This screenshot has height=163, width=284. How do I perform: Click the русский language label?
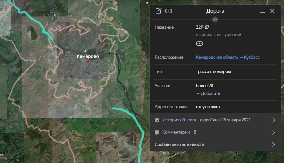pyautogui.click(x=233, y=35)
